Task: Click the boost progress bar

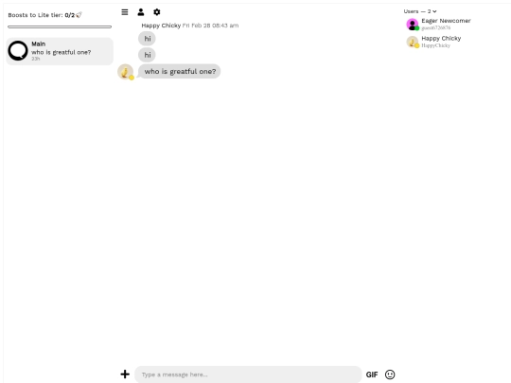Action: [60, 26]
